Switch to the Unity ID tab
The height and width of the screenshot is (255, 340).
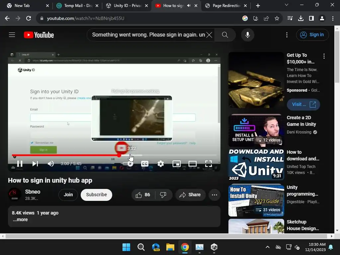pyautogui.click(x=127, y=6)
